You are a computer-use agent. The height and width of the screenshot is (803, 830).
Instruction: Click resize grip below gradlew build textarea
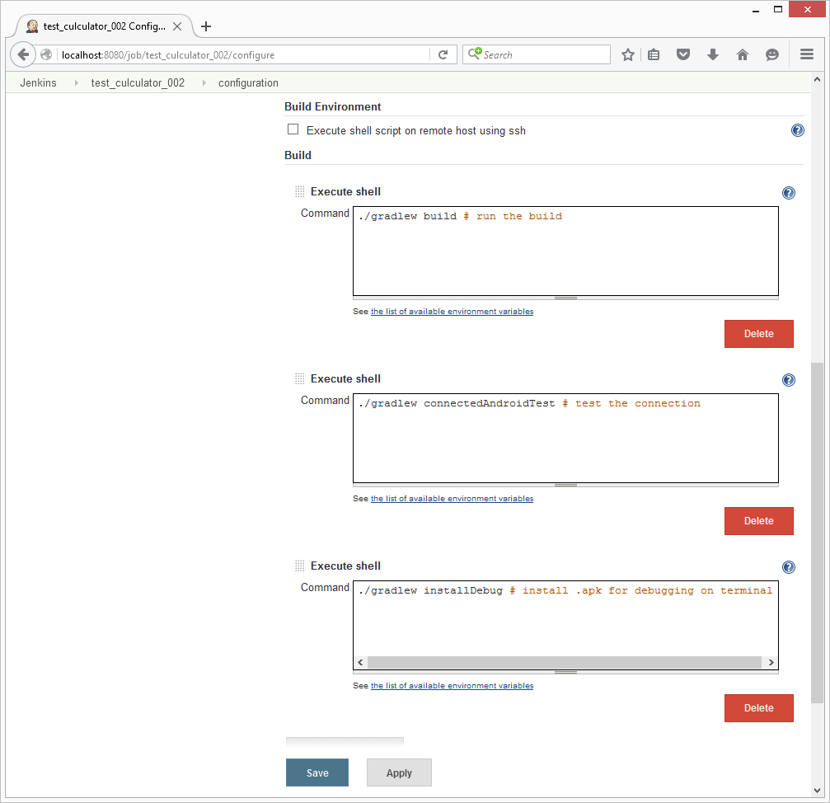click(x=565, y=298)
